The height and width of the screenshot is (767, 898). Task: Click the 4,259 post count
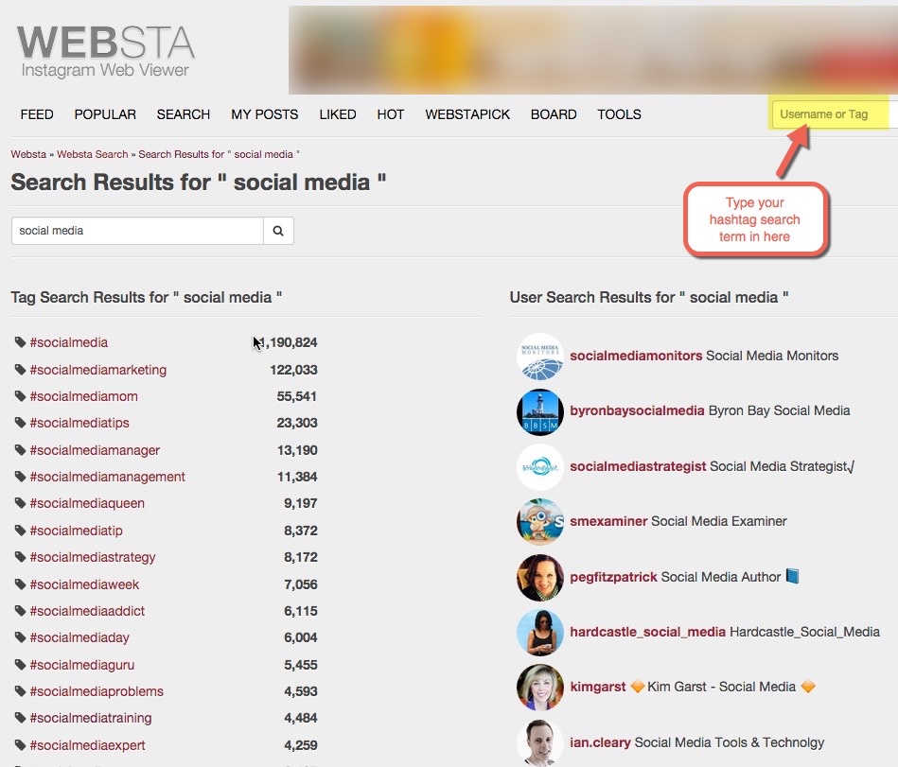[x=301, y=745]
